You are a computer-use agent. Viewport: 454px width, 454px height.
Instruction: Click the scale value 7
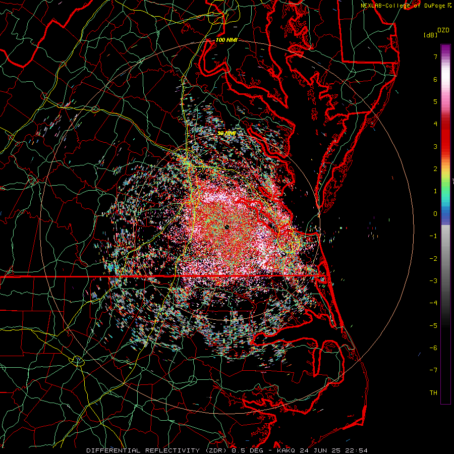435,57
